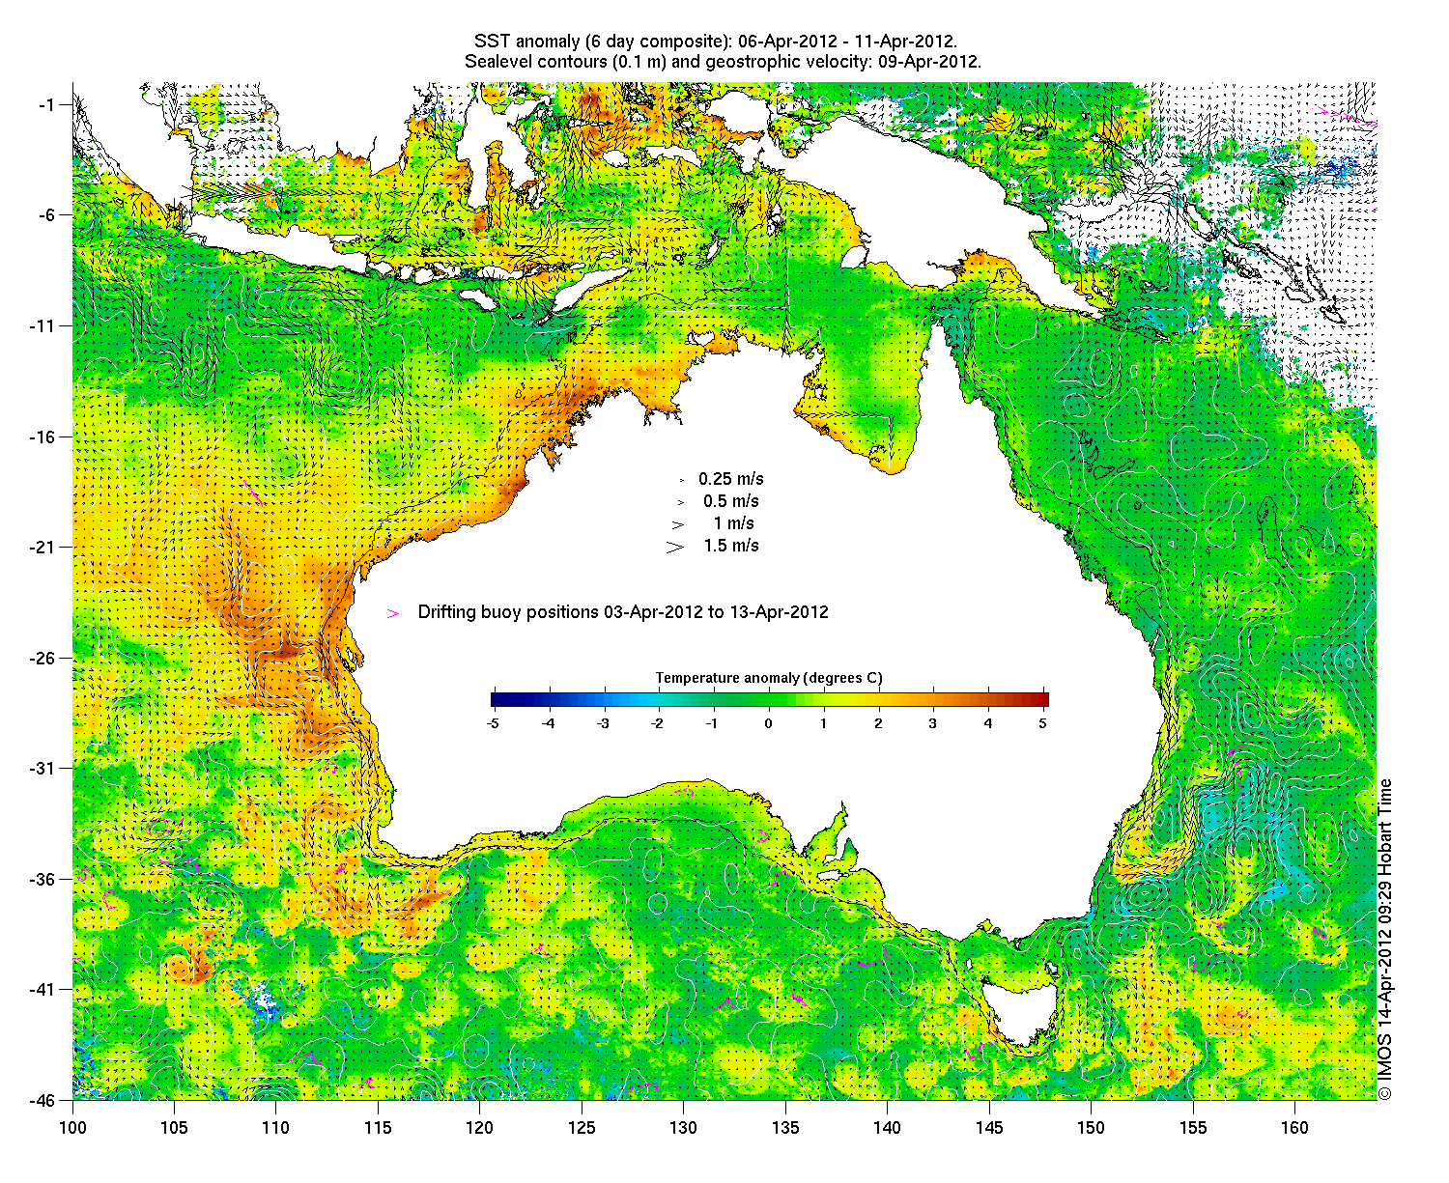Click the 1 m/s arrow symbol
This screenshot has height=1183, width=1449.
click(x=678, y=524)
